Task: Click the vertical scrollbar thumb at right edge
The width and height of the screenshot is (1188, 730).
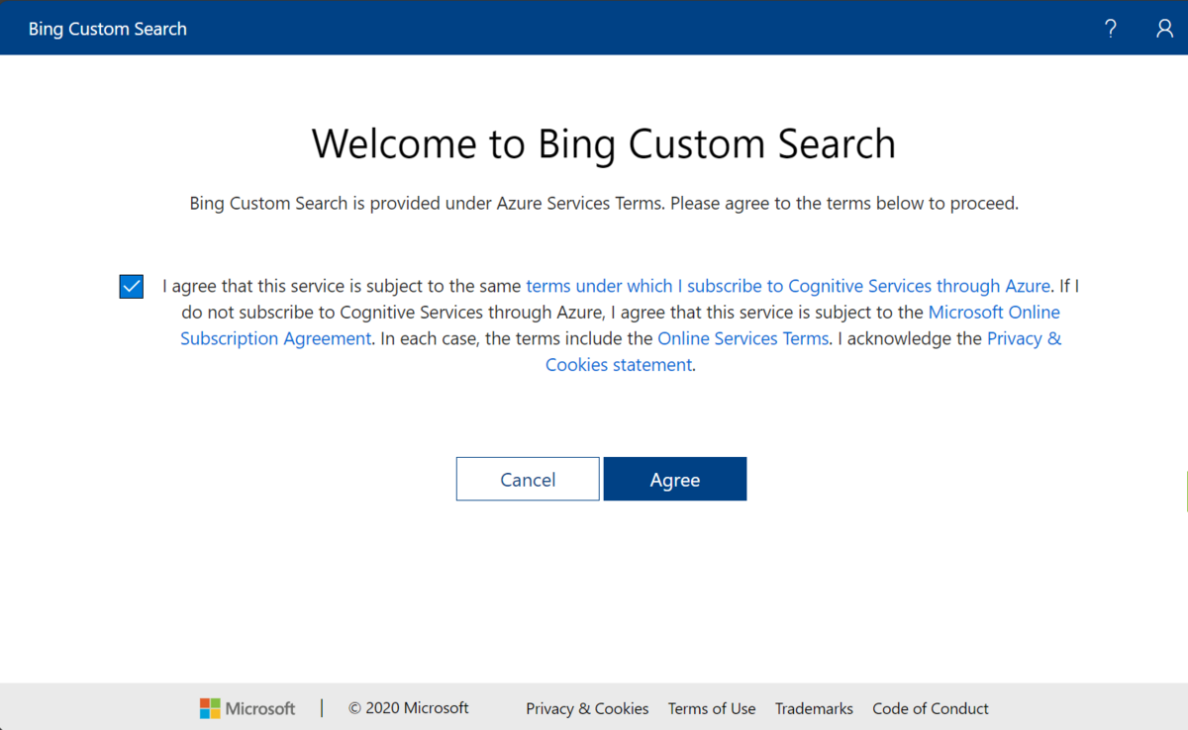Action: [1185, 491]
